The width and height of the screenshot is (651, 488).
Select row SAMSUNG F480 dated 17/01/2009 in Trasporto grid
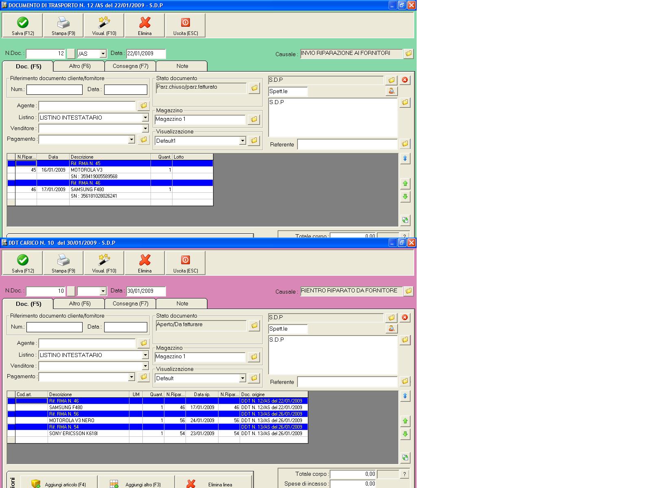[110, 190]
